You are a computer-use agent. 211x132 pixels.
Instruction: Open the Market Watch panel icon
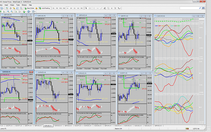click(7, 8)
